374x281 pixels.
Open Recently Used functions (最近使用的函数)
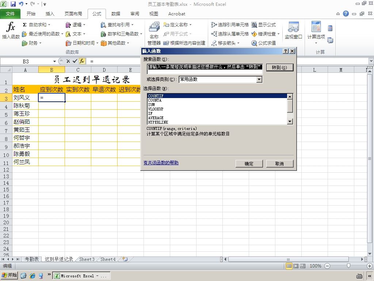(x=42, y=34)
